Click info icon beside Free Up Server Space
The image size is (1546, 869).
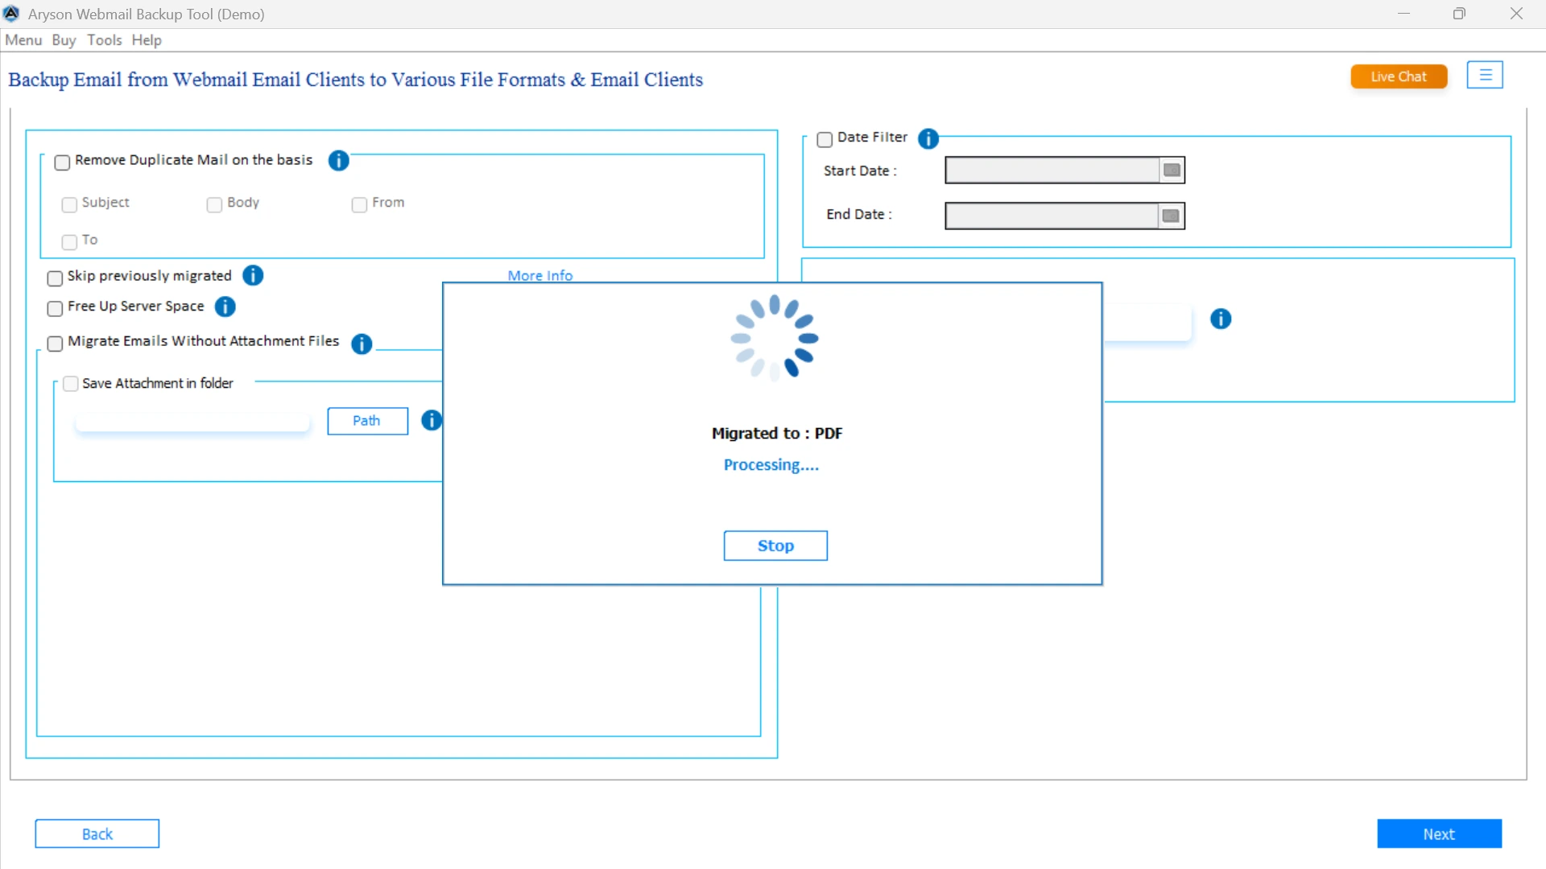(225, 307)
